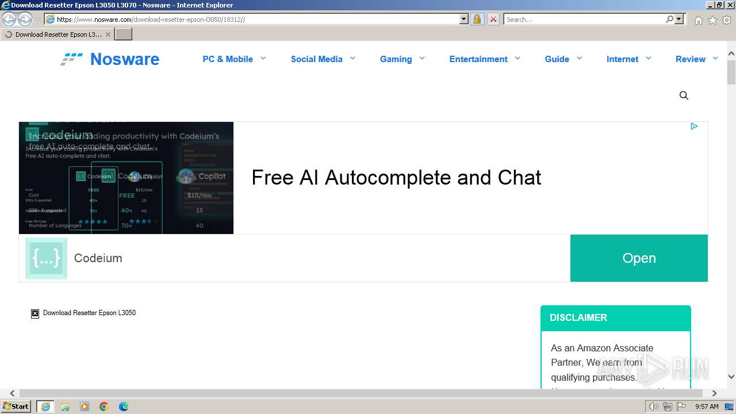Screen dimensions: 736x414
Task: Expand the Entertainment chevron
Action: (x=517, y=58)
